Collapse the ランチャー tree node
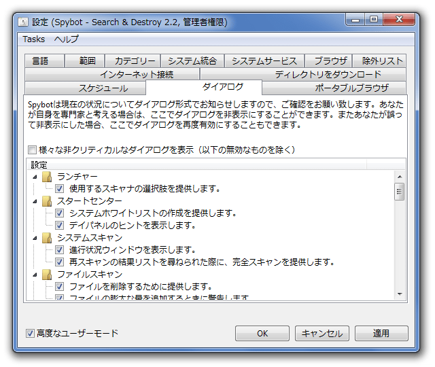The width and height of the screenshot is (435, 367). pos(35,177)
